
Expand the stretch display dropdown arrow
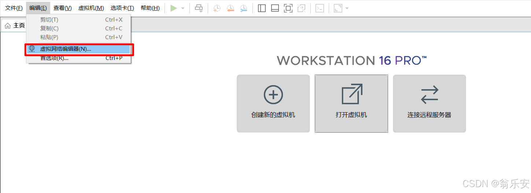(x=347, y=8)
